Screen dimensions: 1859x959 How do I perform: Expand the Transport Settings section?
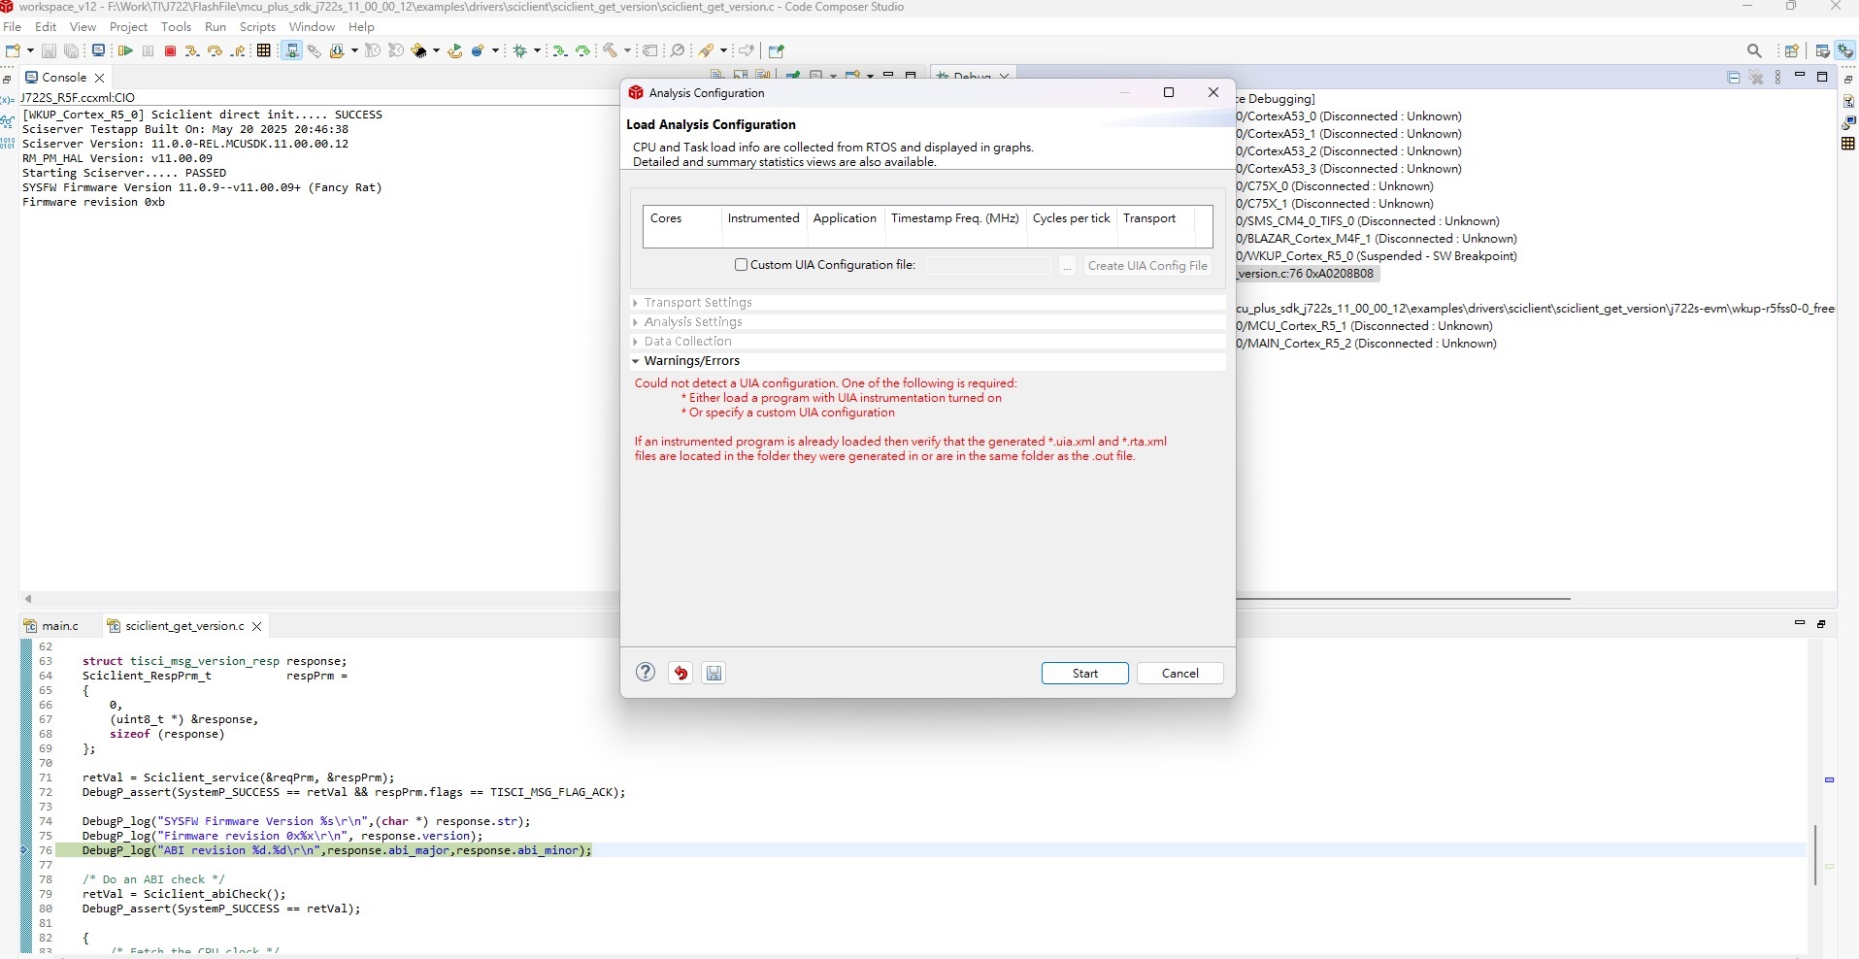[x=635, y=303]
